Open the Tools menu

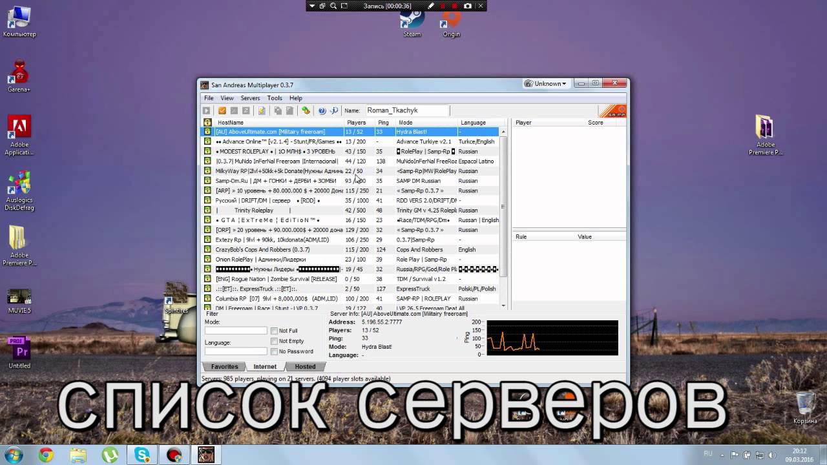(x=275, y=98)
